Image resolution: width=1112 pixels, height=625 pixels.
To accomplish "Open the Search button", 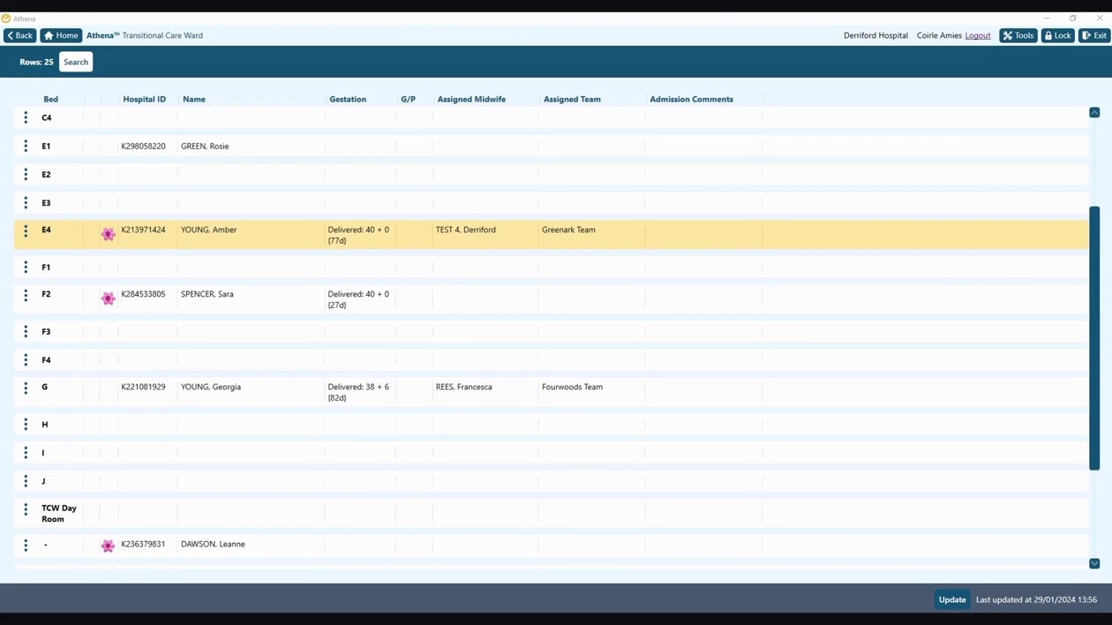I will click(x=76, y=62).
